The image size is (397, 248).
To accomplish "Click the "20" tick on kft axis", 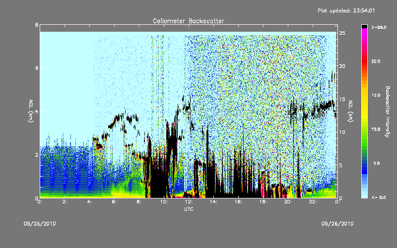I will (x=342, y=66).
